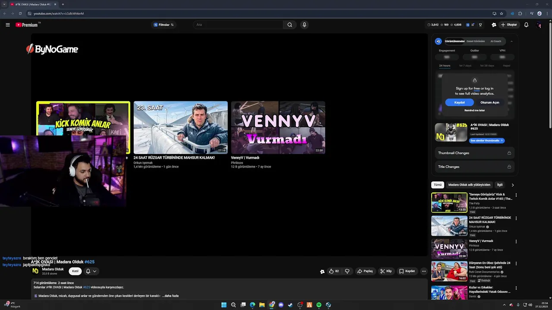Bookmark this page with star icon
Screen dimensions: 552x310
pyautogui.click(x=502, y=13)
